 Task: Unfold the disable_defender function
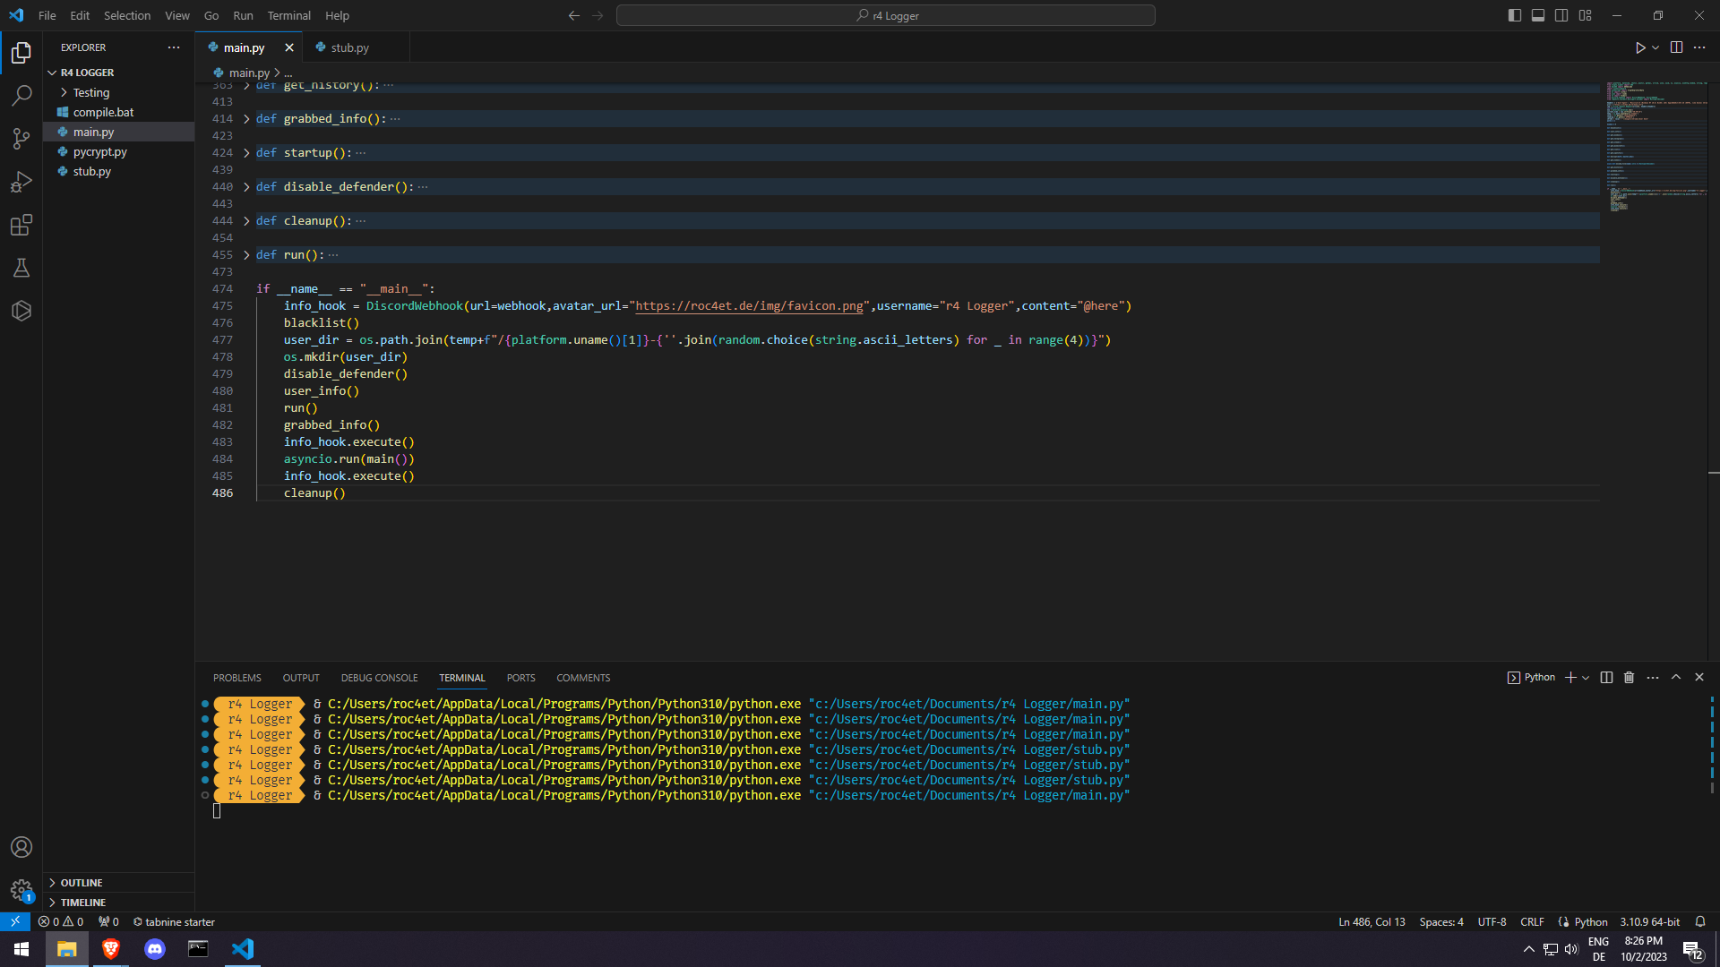coord(246,186)
